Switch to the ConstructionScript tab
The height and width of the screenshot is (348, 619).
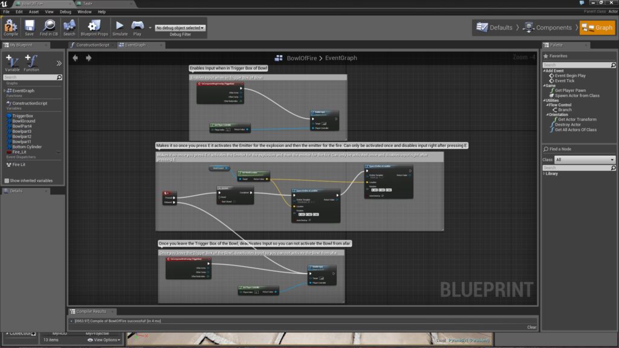(91, 45)
